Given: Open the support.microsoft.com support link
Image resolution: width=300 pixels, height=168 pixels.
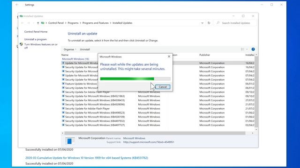Looking at the screenshot, I should pos(149,142).
